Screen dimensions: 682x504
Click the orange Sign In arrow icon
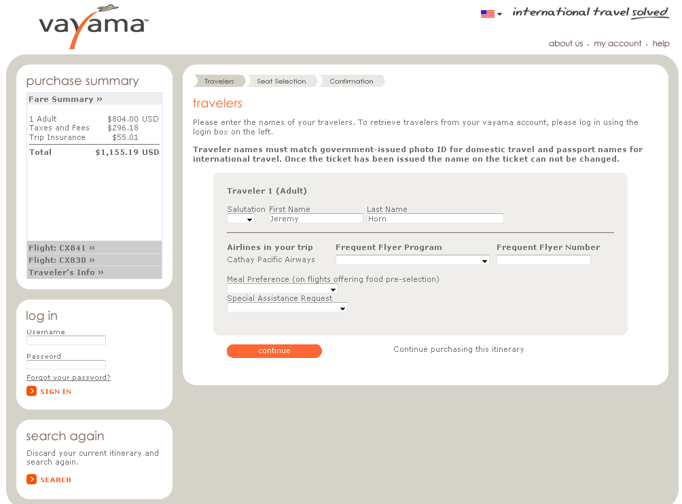[31, 391]
